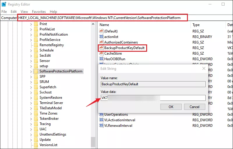Screen dimensions: 233x149
Task: Expand the SecEdit key
Action: [x=31, y=56]
